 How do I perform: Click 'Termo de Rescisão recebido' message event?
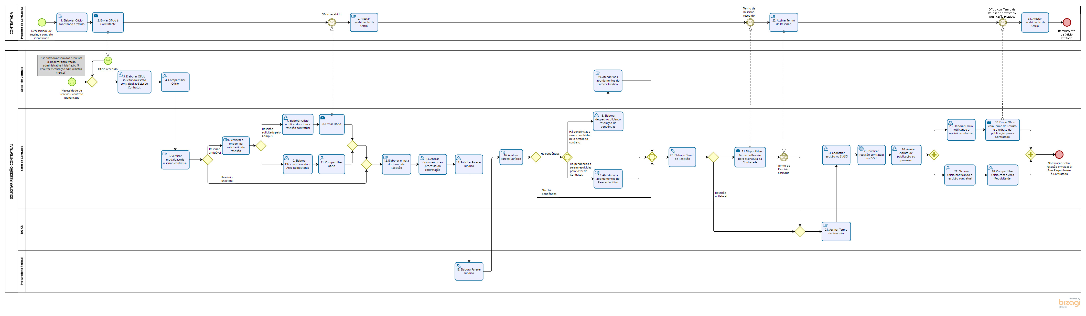(750, 23)
